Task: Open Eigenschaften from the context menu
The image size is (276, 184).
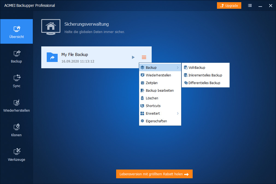Action: click(x=160, y=121)
